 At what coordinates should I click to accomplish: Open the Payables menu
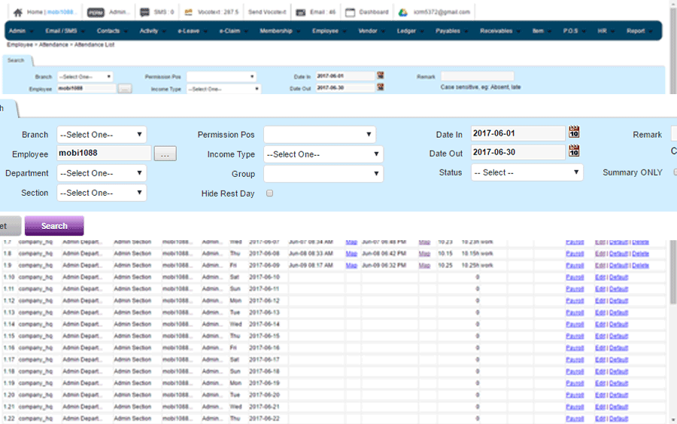[451, 31]
